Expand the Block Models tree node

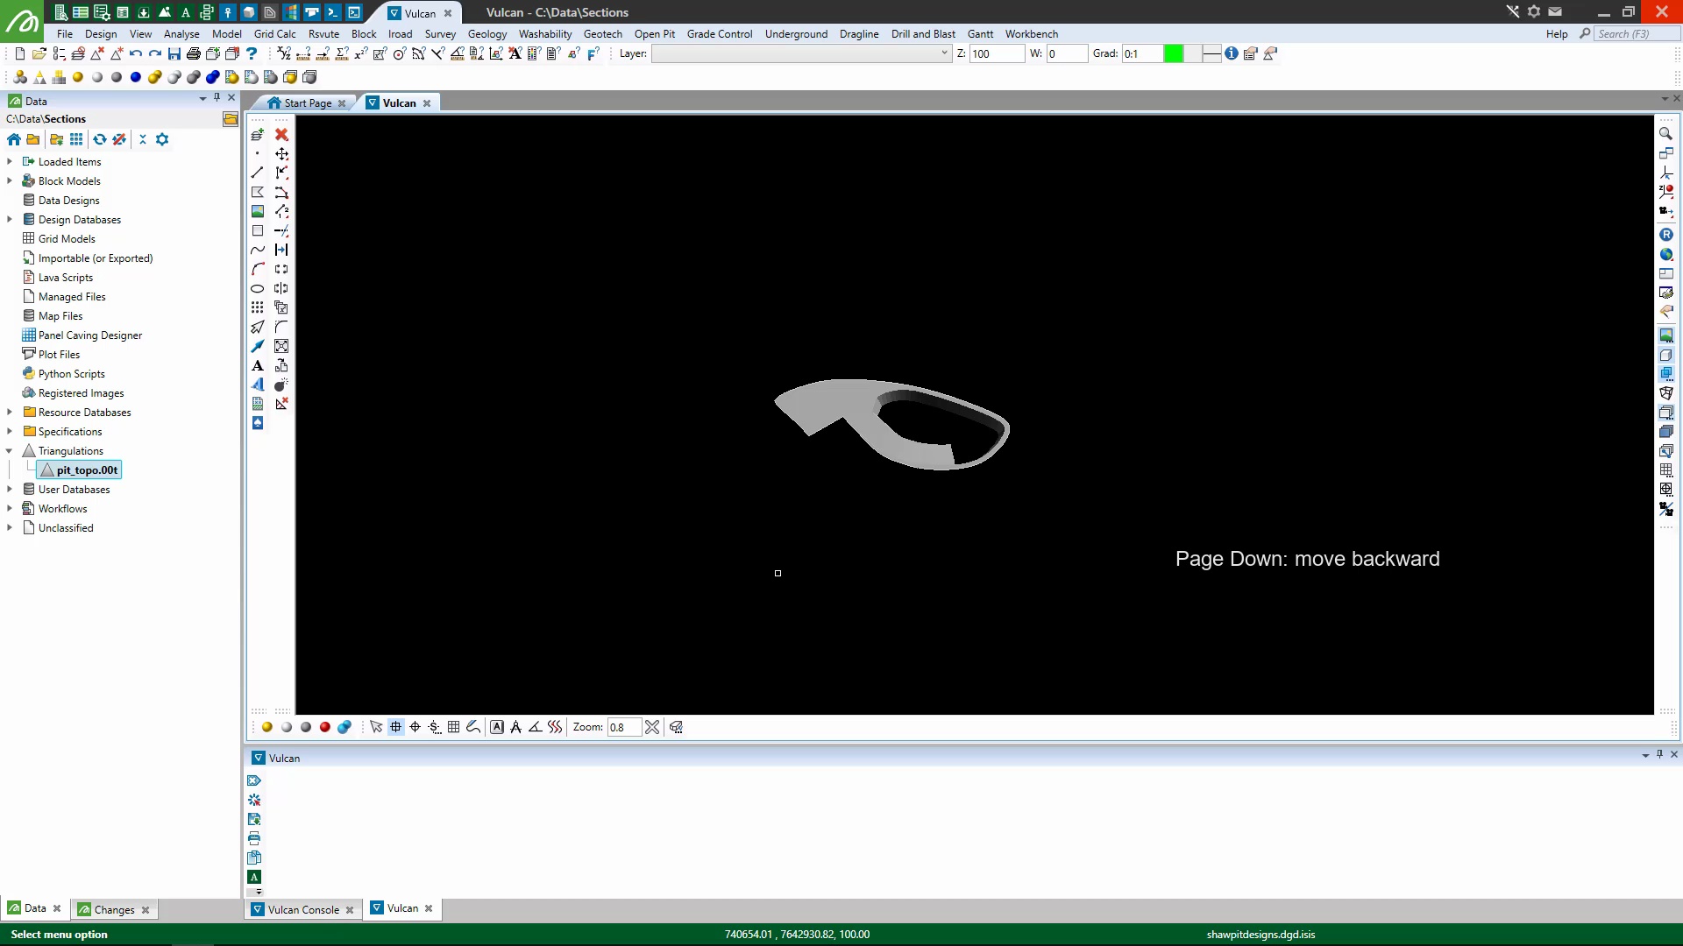point(10,181)
